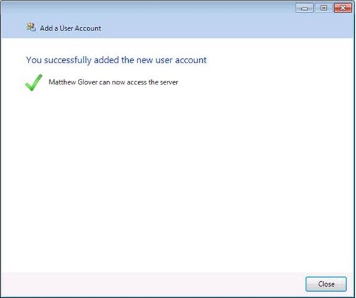
Task: Click the word 'successfully' in the heading
Action: click(68, 60)
